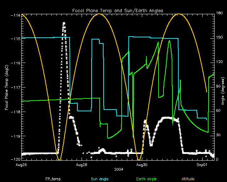The width and height of the screenshot is (227, 182).
Task: Click the '2004' year label under the x-axis
Action: [118, 169]
